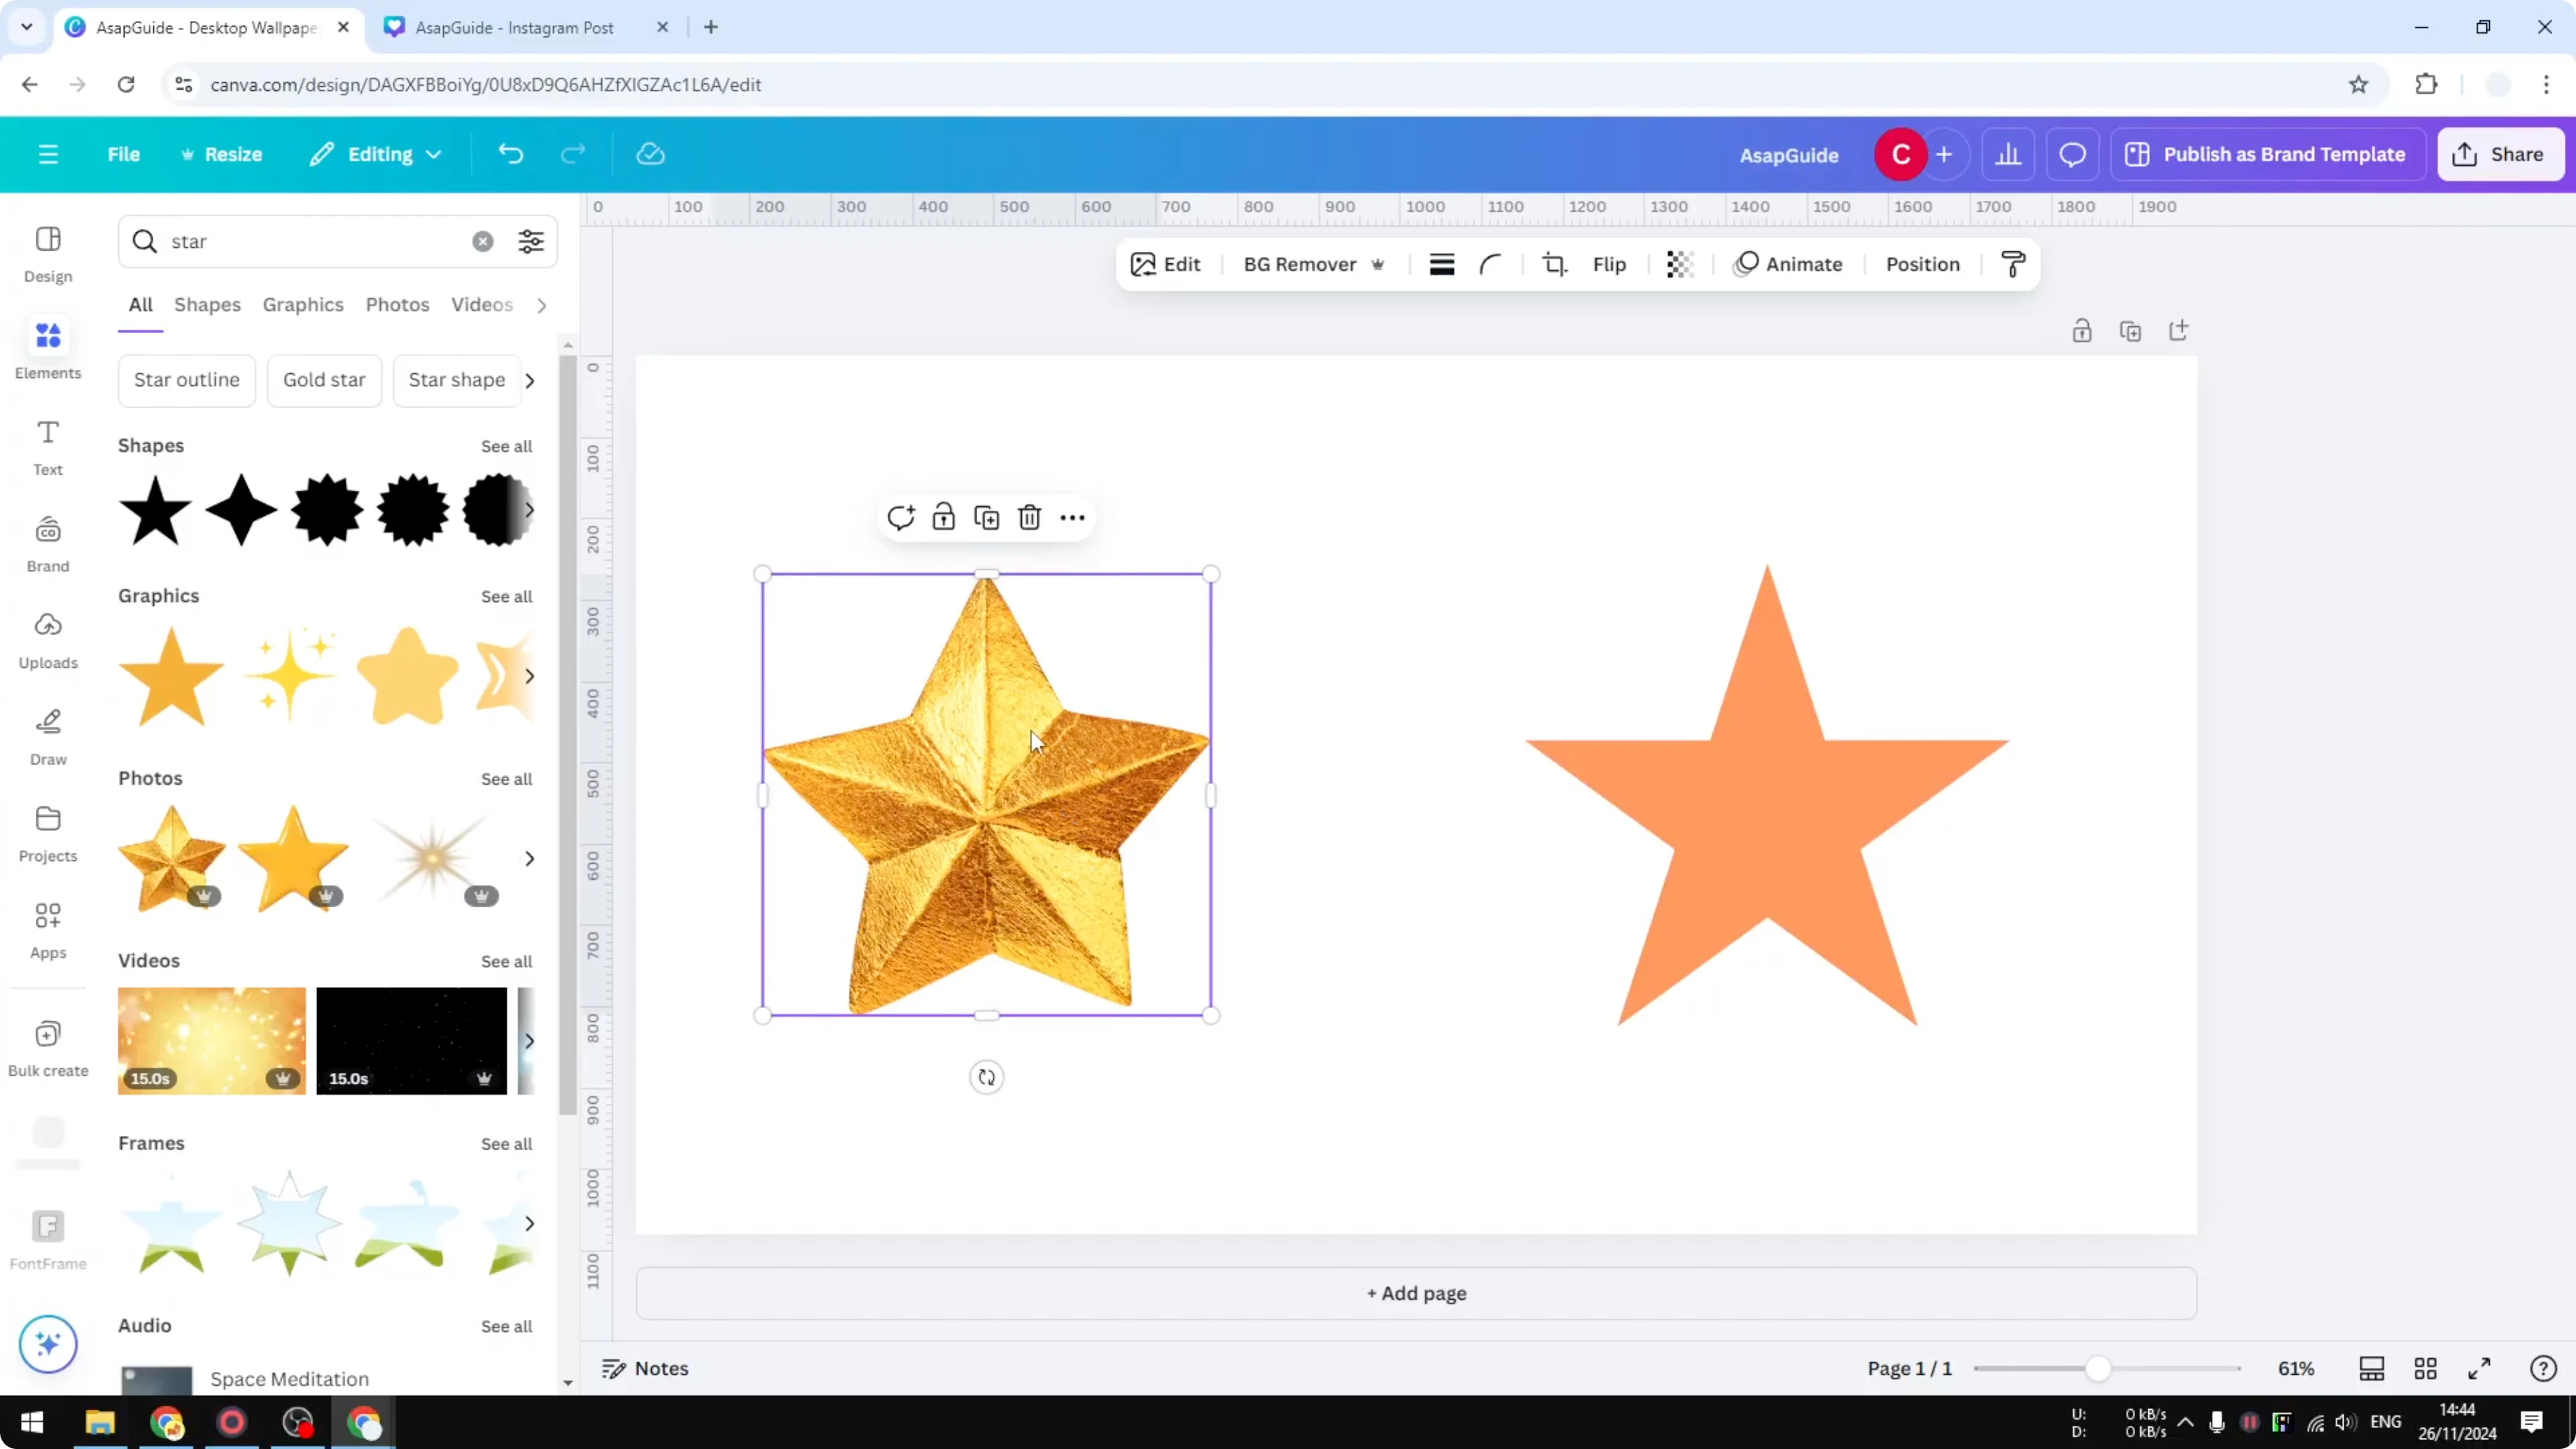Duplicate the selected star element
The height and width of the screenshot is (1449, 2576).
coord(986,517)
